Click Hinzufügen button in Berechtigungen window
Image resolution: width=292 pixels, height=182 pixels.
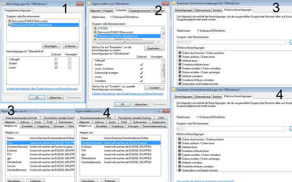pos(52,46)
